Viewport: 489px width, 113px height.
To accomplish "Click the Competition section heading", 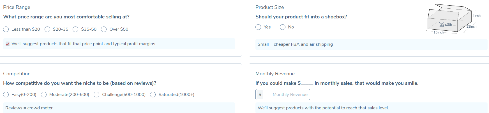I will click(17, 74).
